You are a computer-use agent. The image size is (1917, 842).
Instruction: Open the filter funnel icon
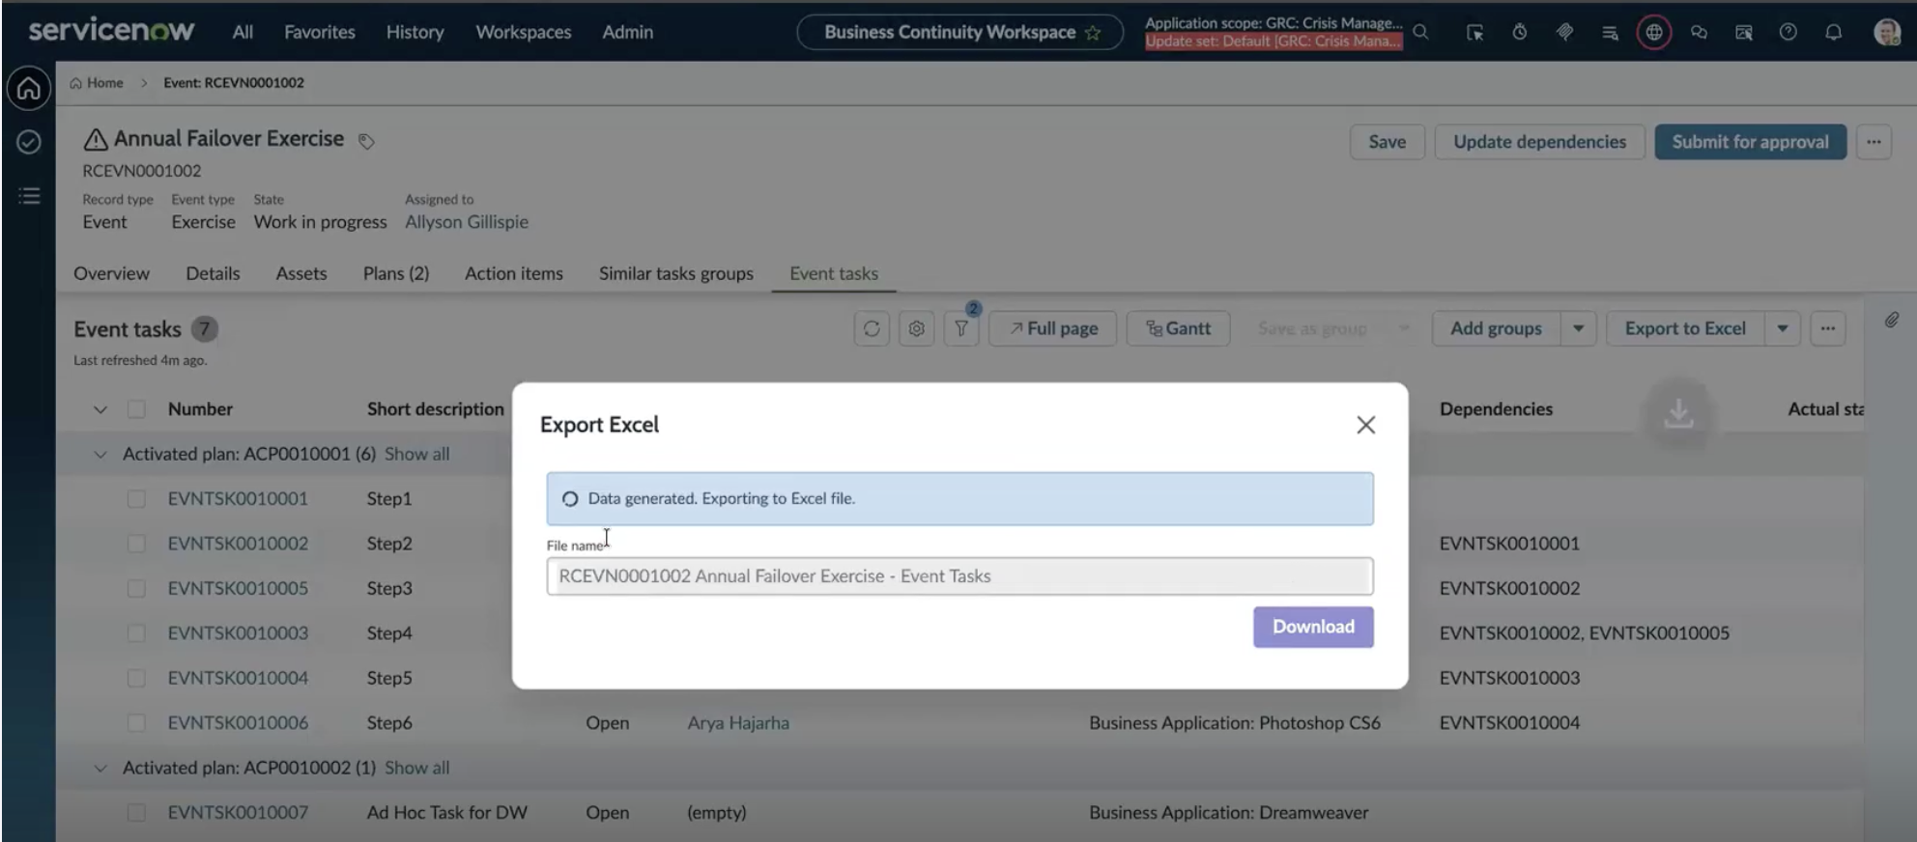click(x=961, y=328)
